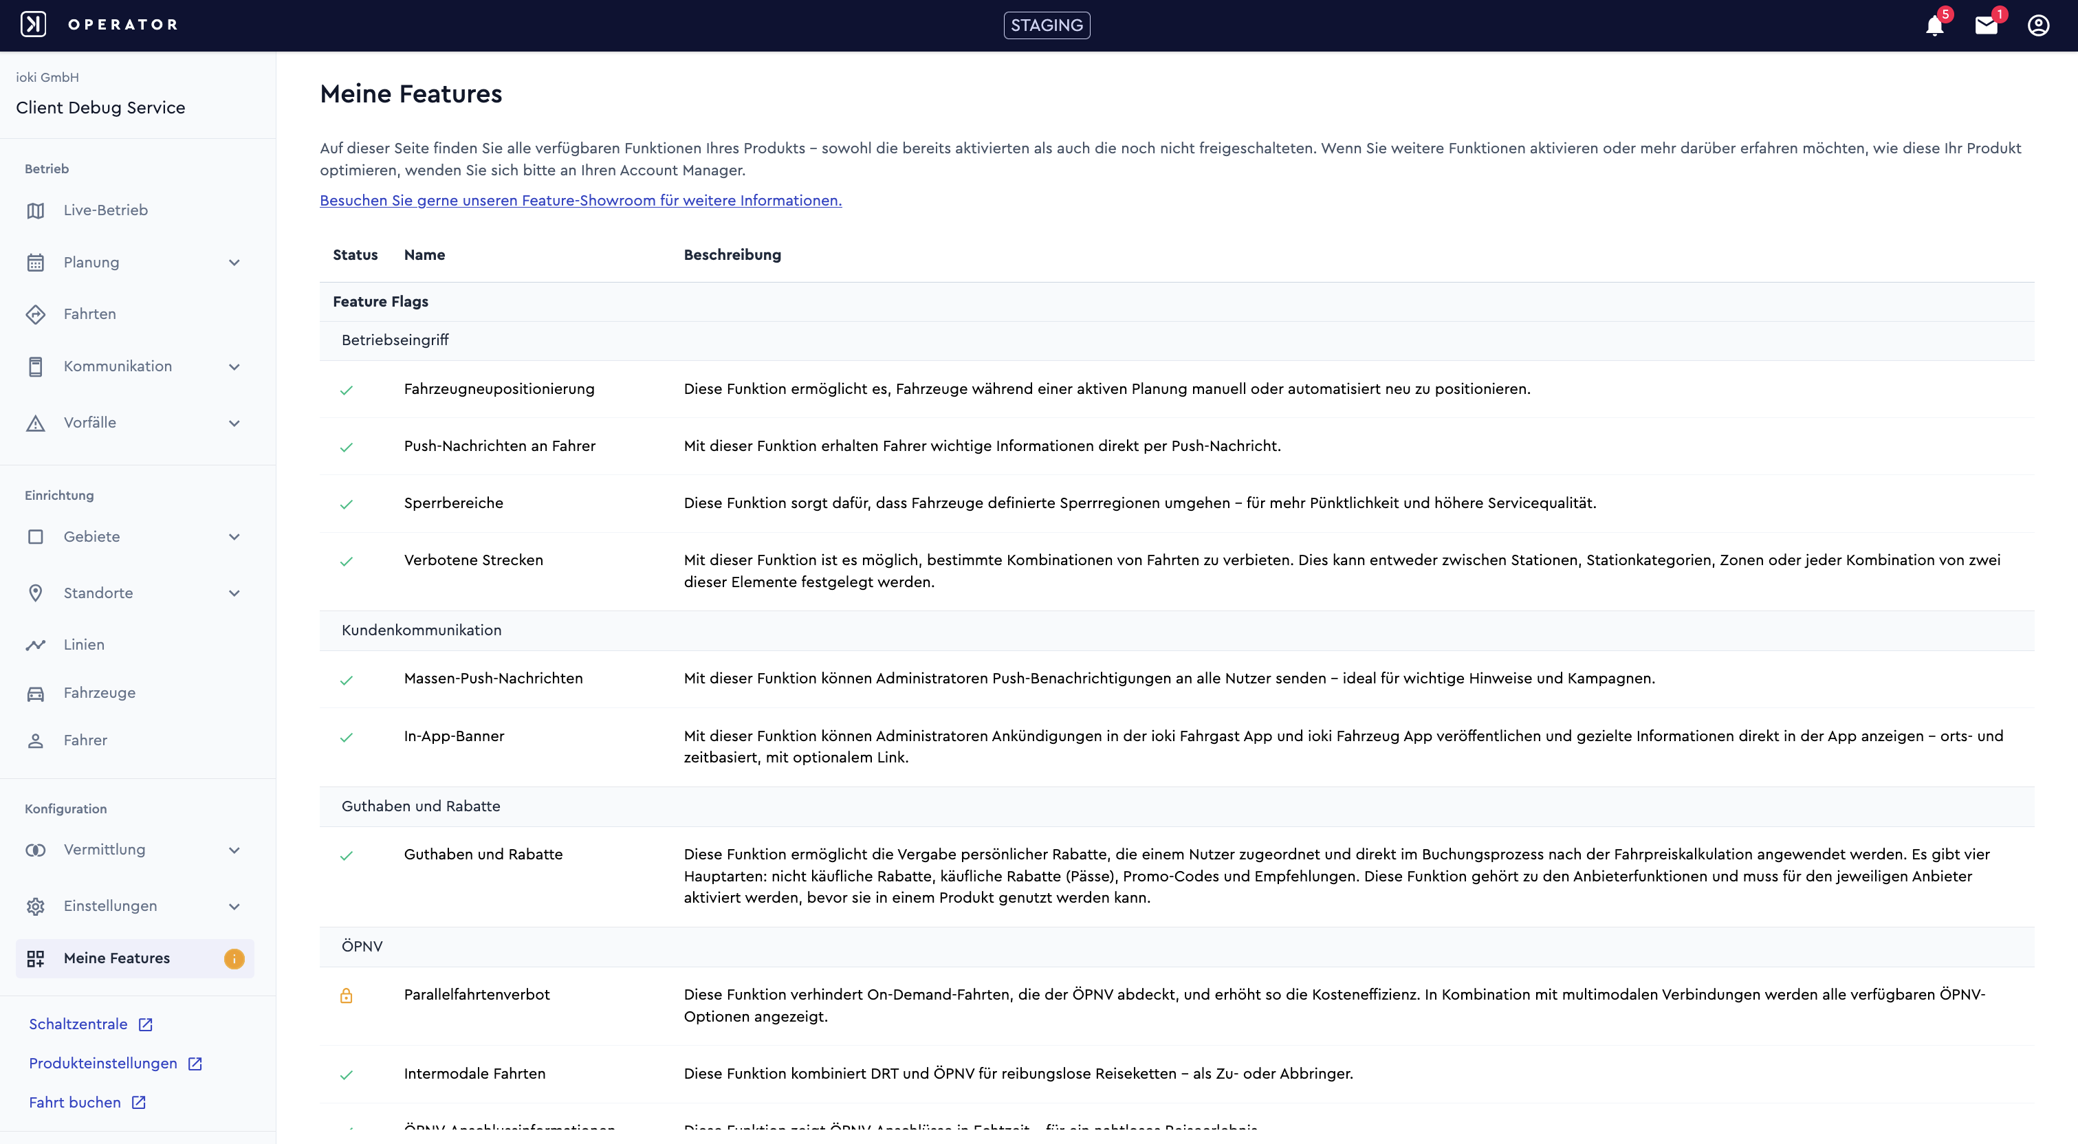Click the Vermittlung toggle icon
Viewport: 2078px width, 1144px height.
tap(36, 850)
